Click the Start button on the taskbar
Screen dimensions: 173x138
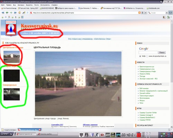coord(7,134)
